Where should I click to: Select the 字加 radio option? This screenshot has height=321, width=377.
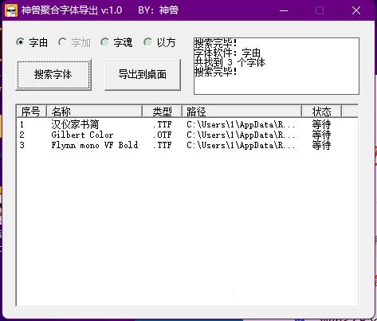(75, 42)
